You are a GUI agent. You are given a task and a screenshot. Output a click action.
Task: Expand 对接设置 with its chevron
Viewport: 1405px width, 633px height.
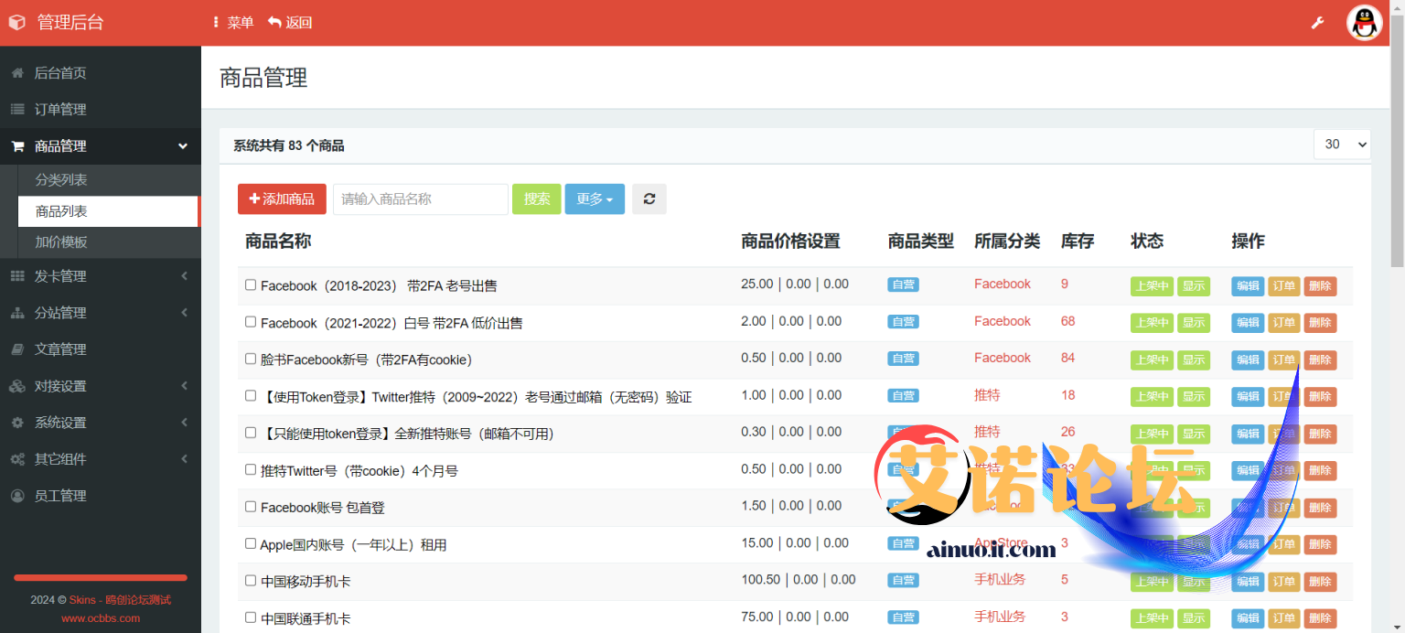point(183,386)
